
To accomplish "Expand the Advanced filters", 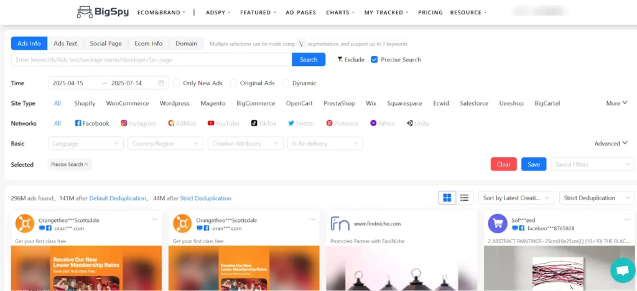I will [x=611, y=143].
